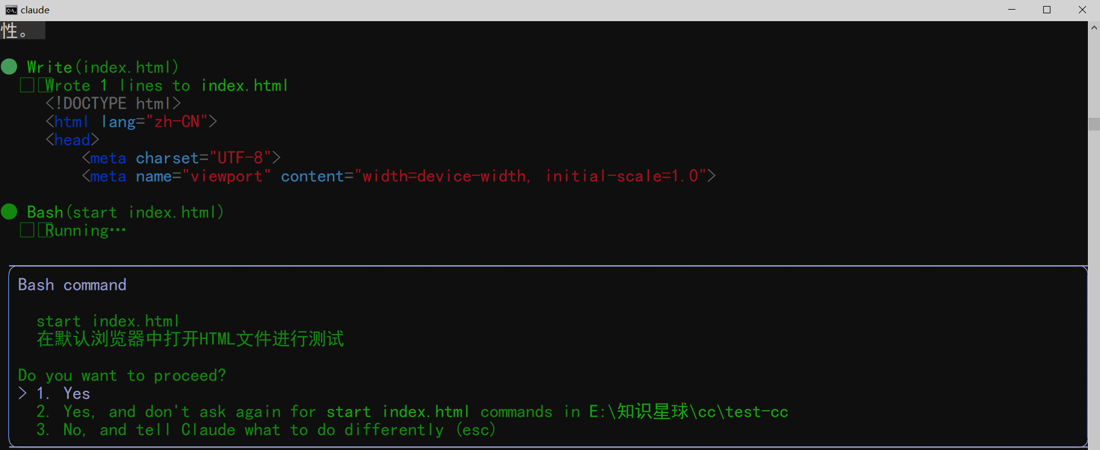Click the vertical scrollbar thumb
Viewport: 1100px width, 450px height.
(1094, 124)
